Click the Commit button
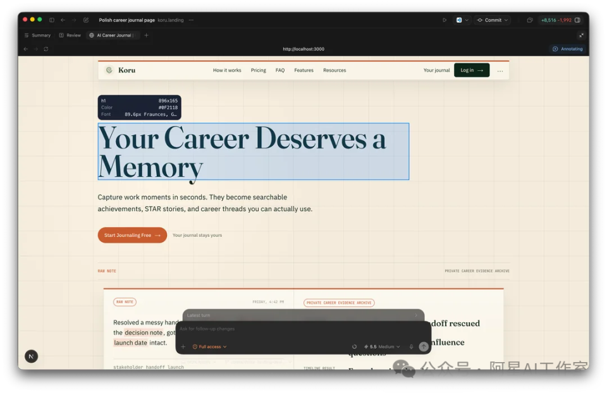This screenshot has width=607, height=393. [489, 20]
